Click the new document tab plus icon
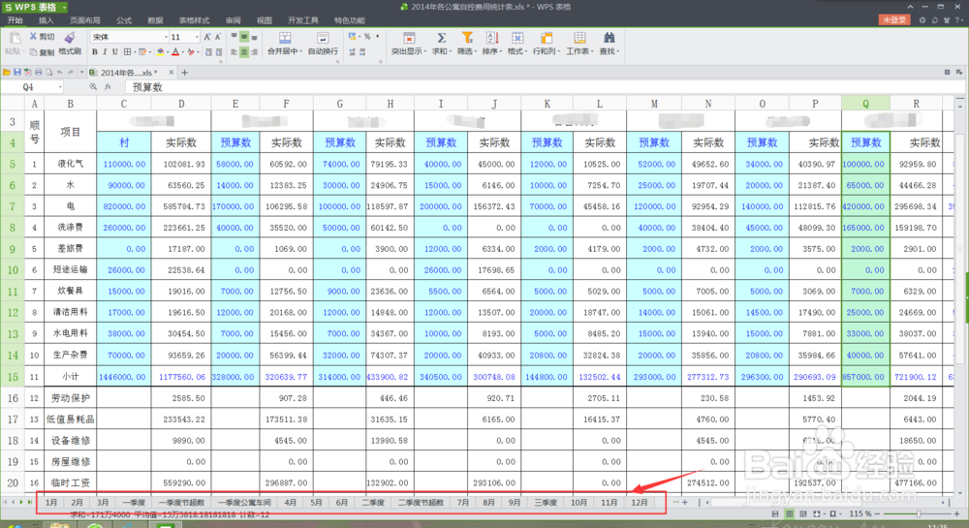This screenshot has width=969, height=528. (184, 73)
